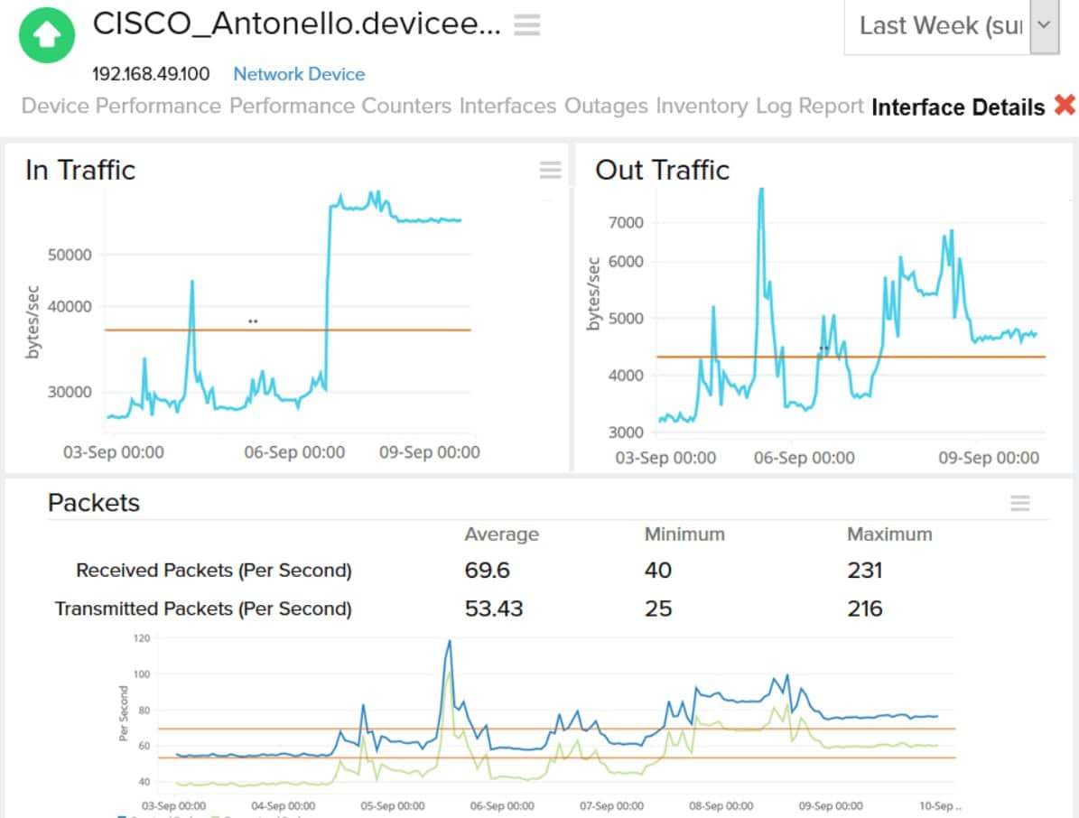Image resolution: width=1079 pixels, height=818 pixels.
Task: Click 09-Sep 00:00 label under Out Traffic chart
Action: pos(989,458)
